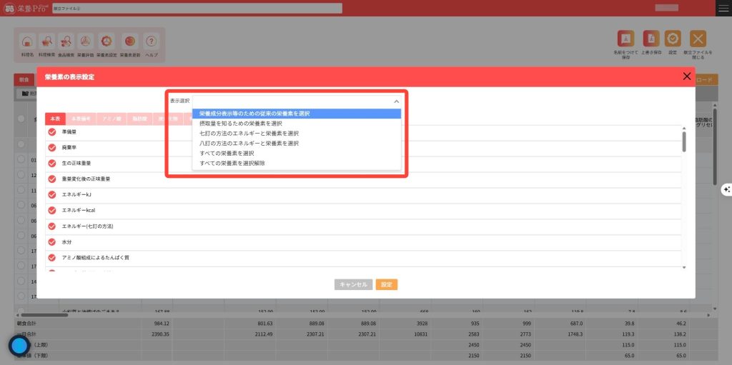This screenshot has height=365, width=732.
Task: Switch to the 本表 tab
Action: click(54, 118)
